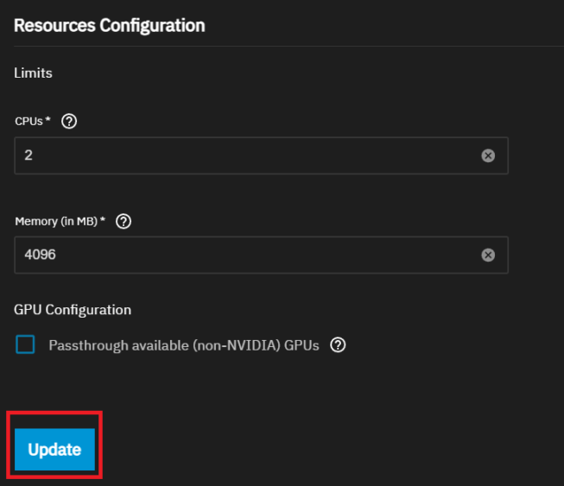Clear the CPUs field with X icon

(488, 155)
